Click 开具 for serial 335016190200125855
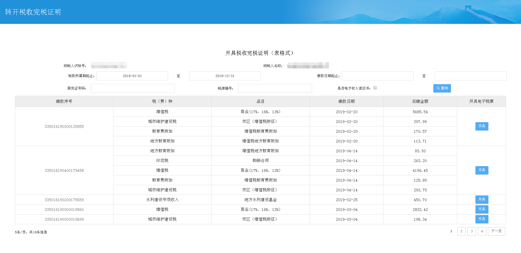 tap(482, 126)
